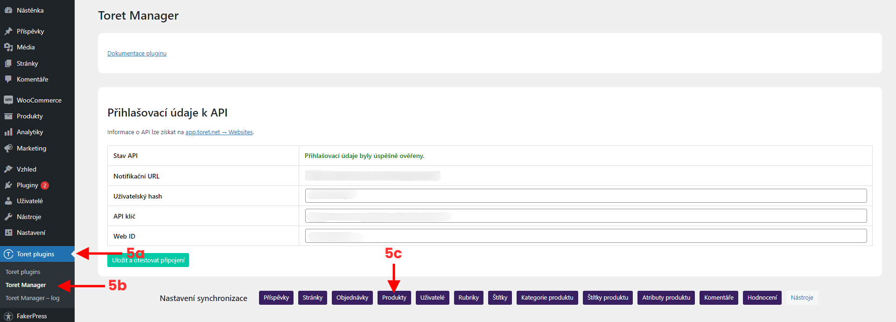
Task: Open the Dokumentace pluginu link
Action: [x=137, y=54]
